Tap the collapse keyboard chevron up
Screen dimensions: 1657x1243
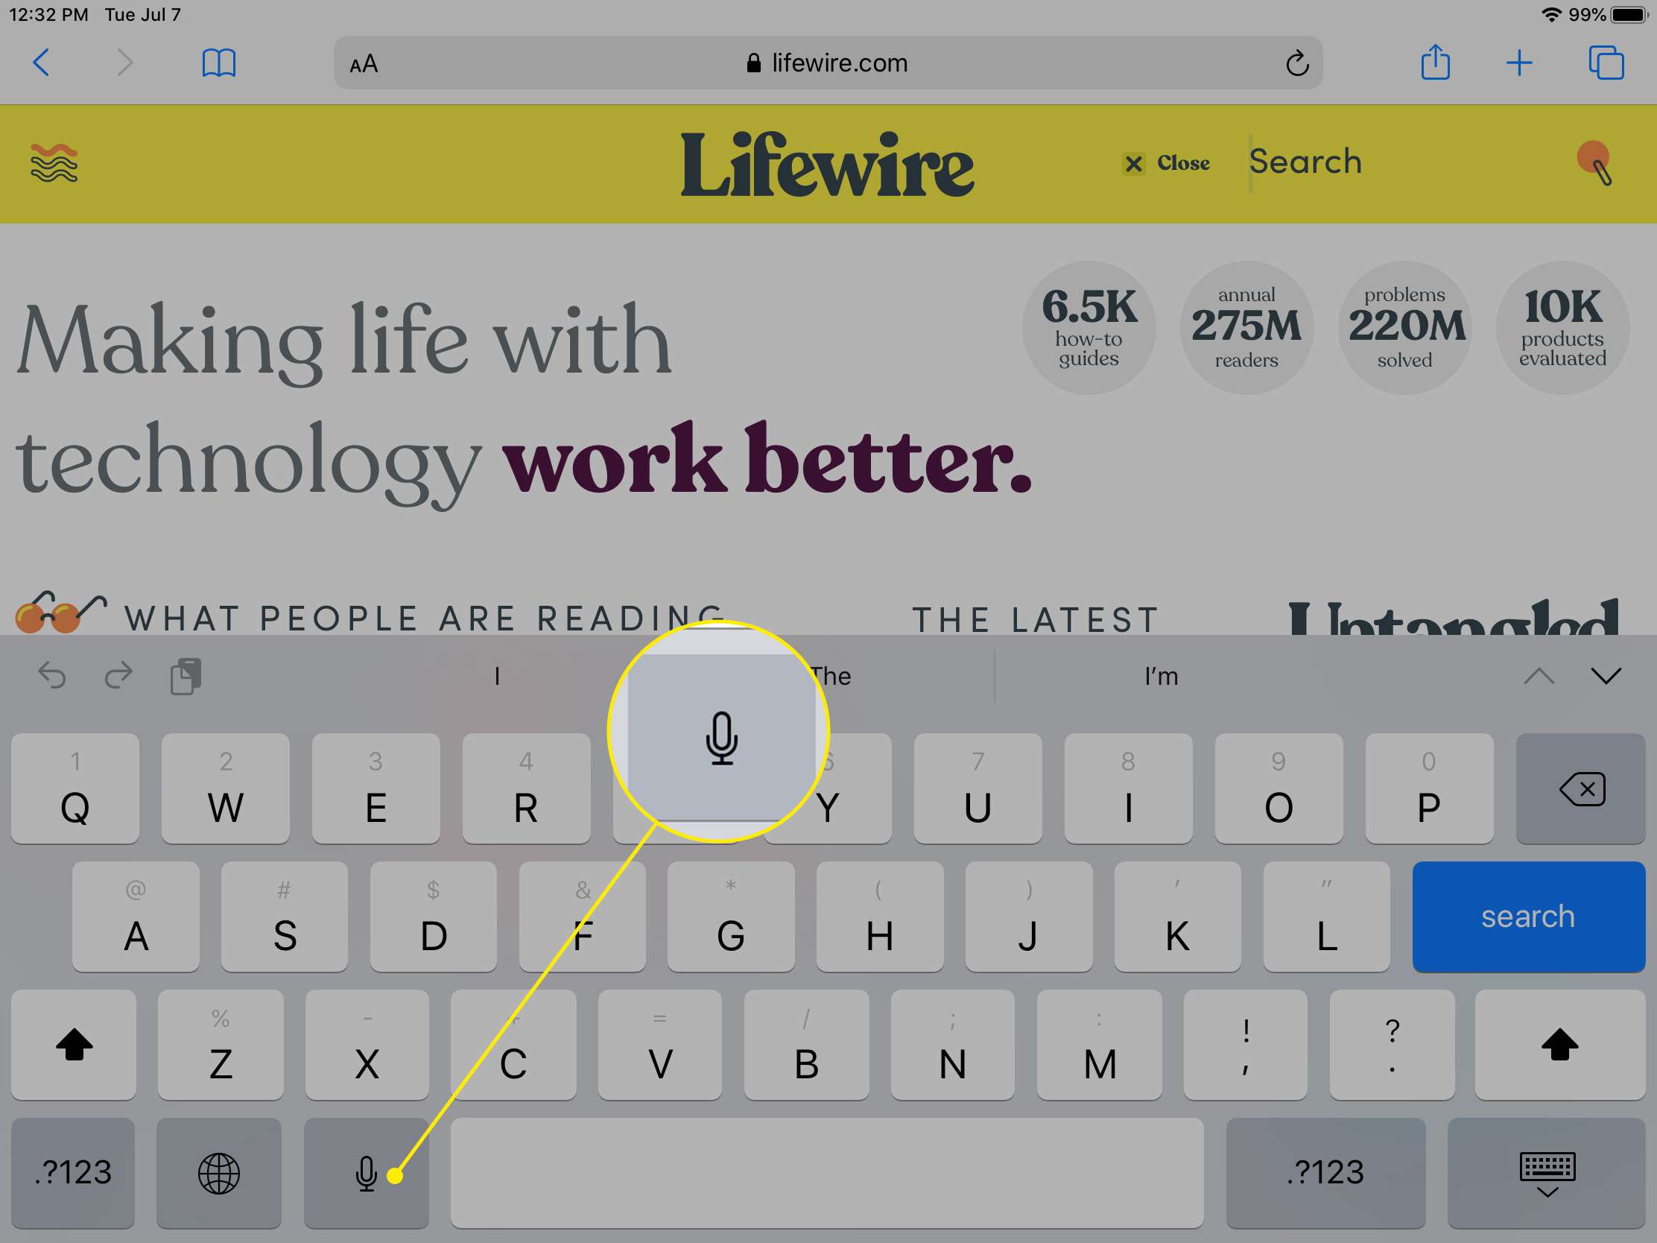(1539, 675)
